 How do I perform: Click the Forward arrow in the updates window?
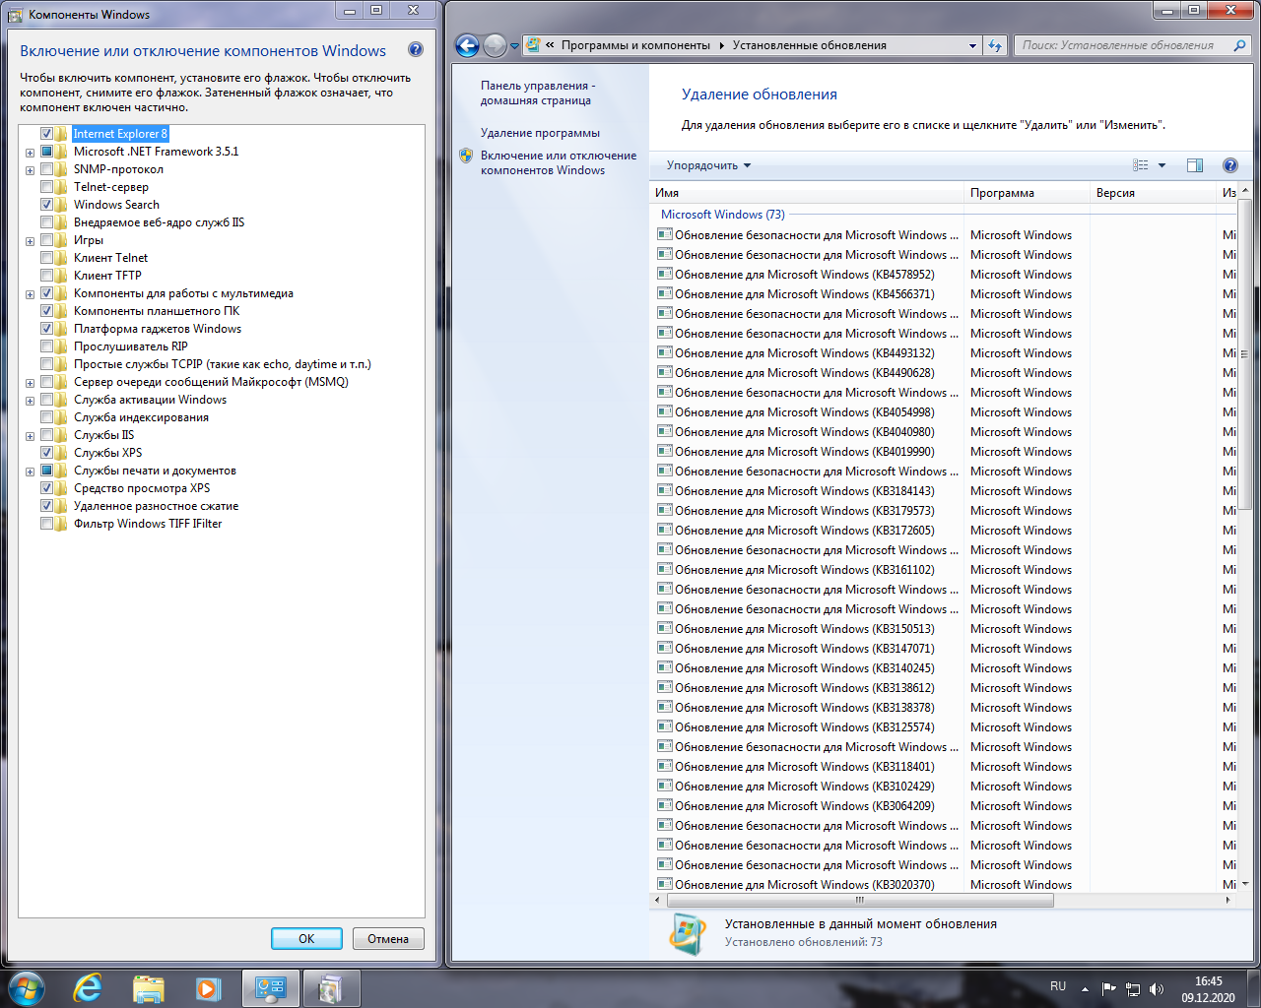coord(495,45)
